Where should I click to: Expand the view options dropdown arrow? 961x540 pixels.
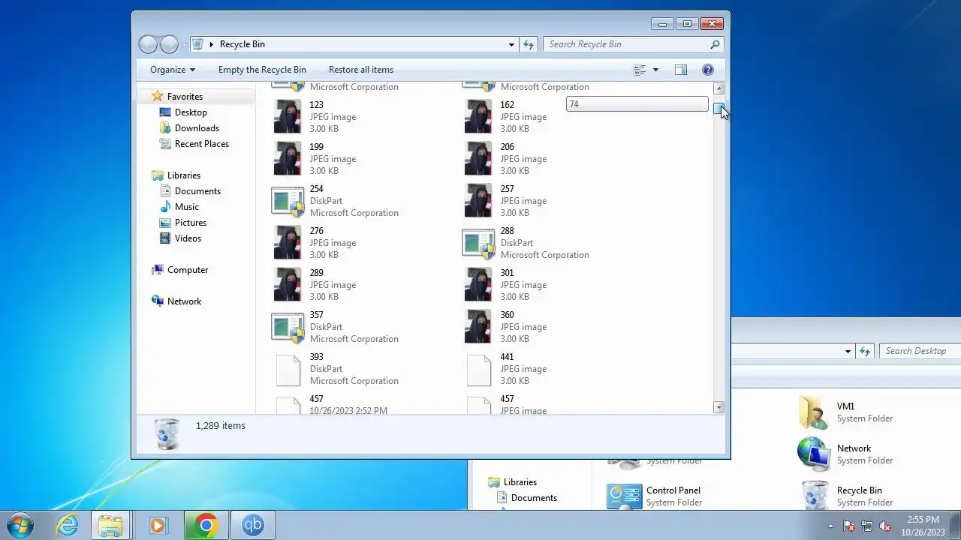[x=655, y=70]
